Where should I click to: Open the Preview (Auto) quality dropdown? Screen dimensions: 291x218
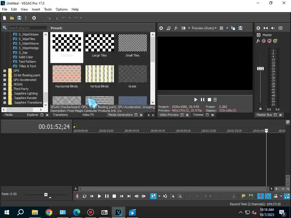pos(204,28)
